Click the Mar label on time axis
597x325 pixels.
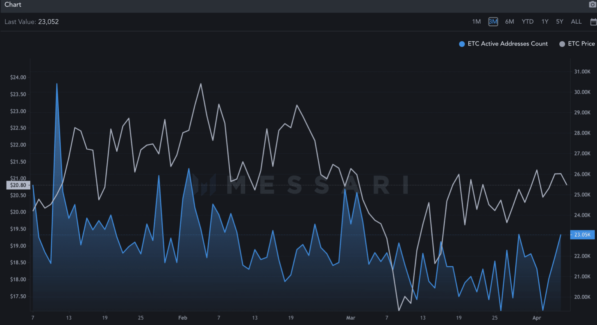[351, 318]
